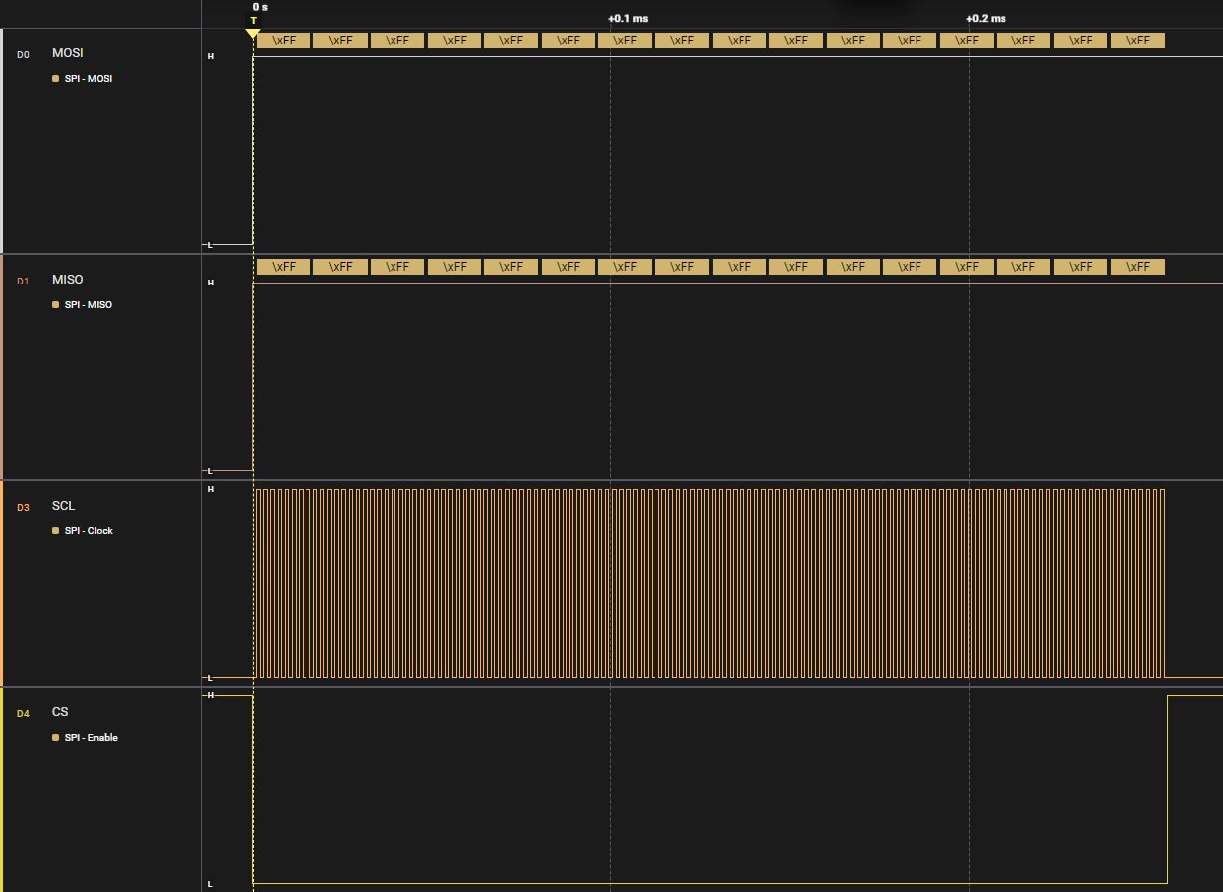Click the color square beside SPI - Clock
Viewport: 1223px width, 892px height.
(56, 531)
